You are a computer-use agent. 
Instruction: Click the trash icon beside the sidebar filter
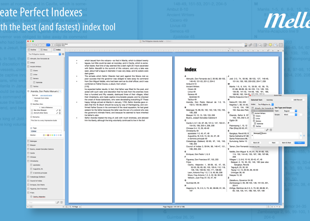pyautogui.click(x=62, y=202)
